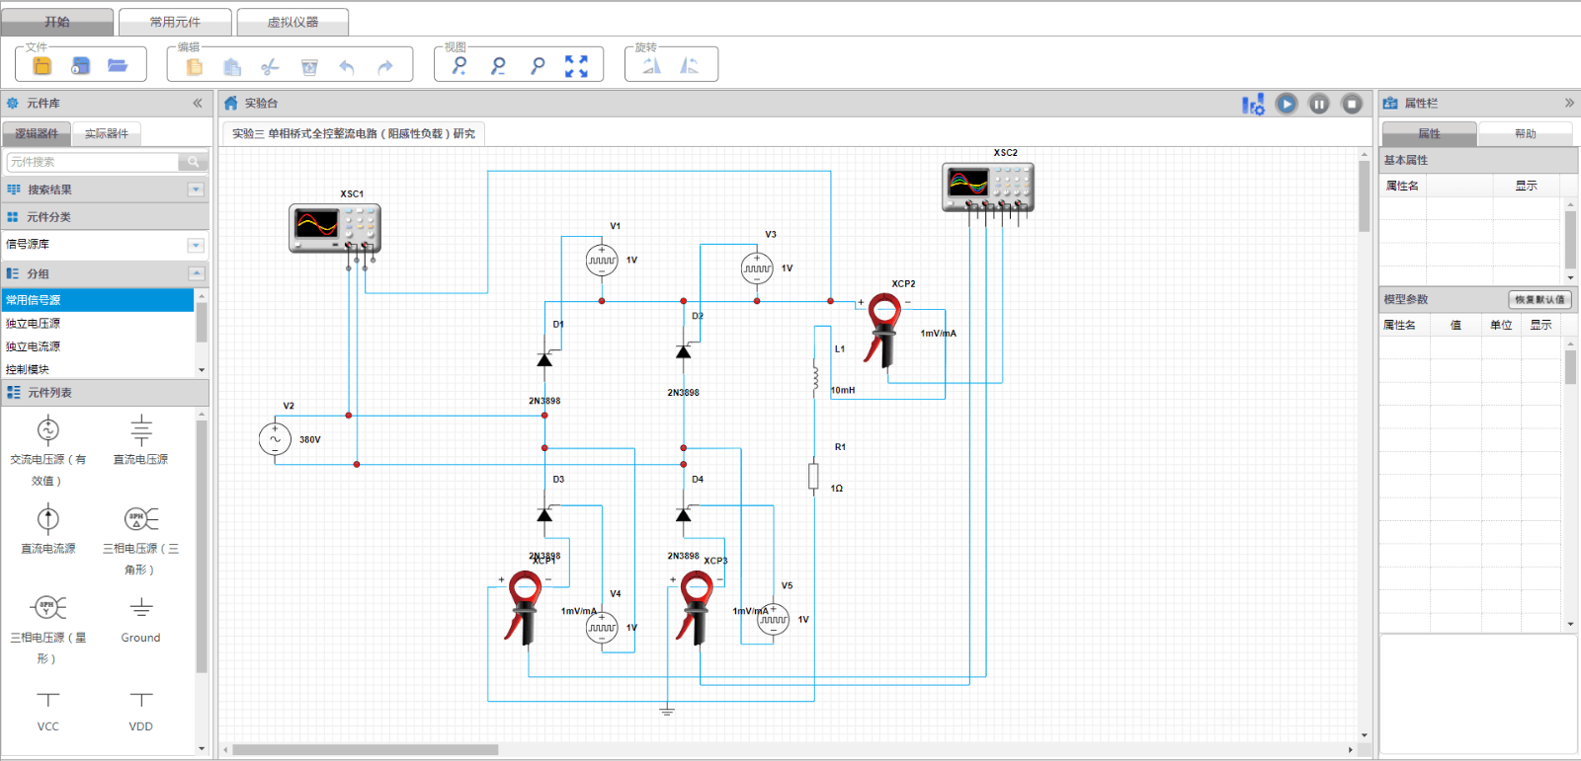This screenshot has width=1581, height=761.
Task: Click the undo arrow icon
Action: (347, 67)
